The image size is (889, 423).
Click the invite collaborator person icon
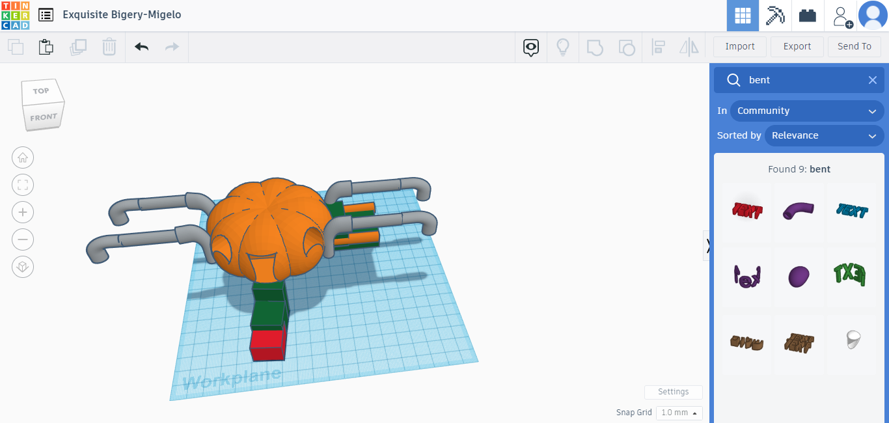841,16
